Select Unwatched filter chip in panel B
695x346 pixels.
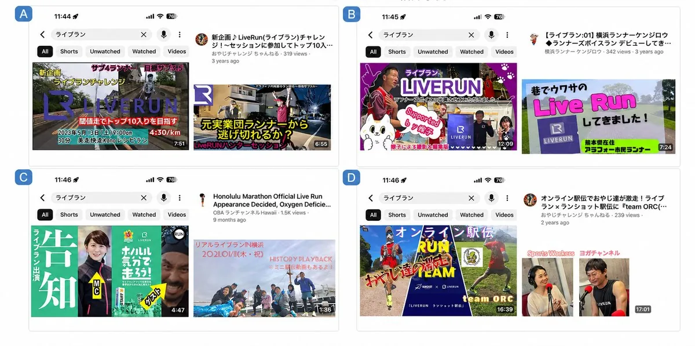[433, 52]
